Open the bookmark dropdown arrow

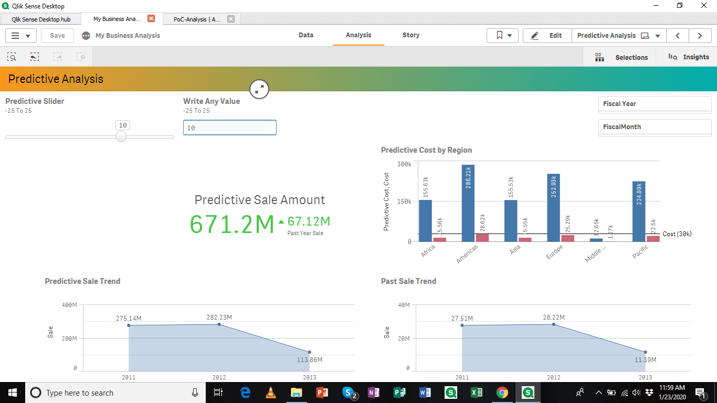click(x=509, y=35)
